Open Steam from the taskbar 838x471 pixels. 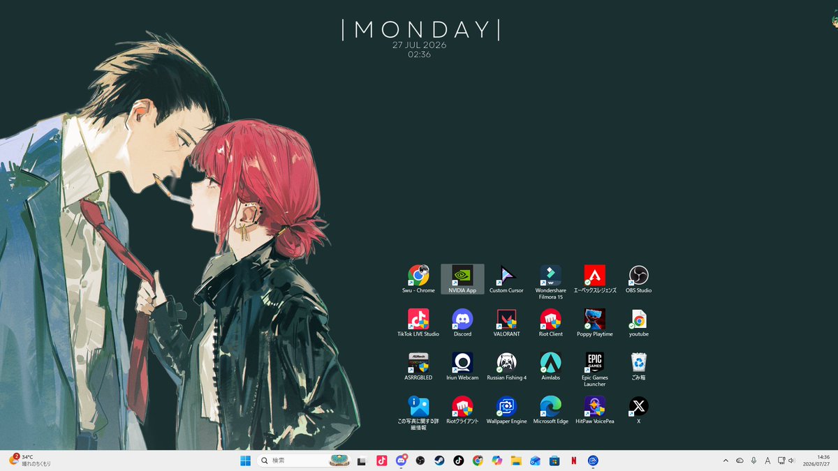(x=439, y=461)
